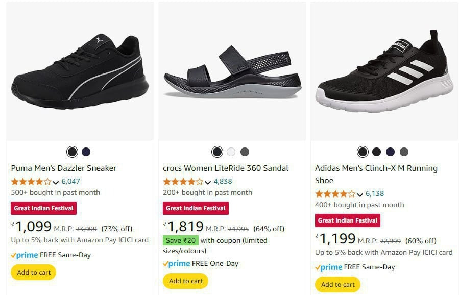
Task: View 6,047 reviews for Puma sneaker
Action: [x=70, y=181]
